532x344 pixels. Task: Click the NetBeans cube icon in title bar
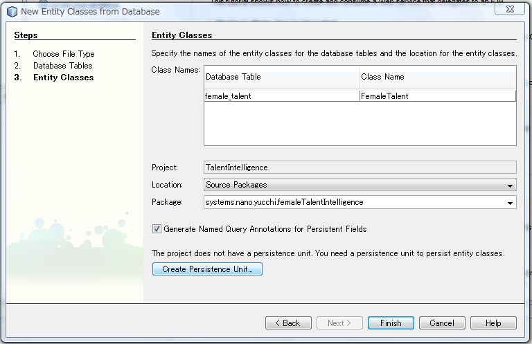click(12, 11)
